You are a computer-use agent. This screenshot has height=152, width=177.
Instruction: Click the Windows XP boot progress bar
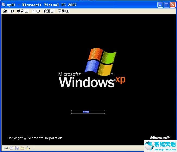tap(88, 112)
